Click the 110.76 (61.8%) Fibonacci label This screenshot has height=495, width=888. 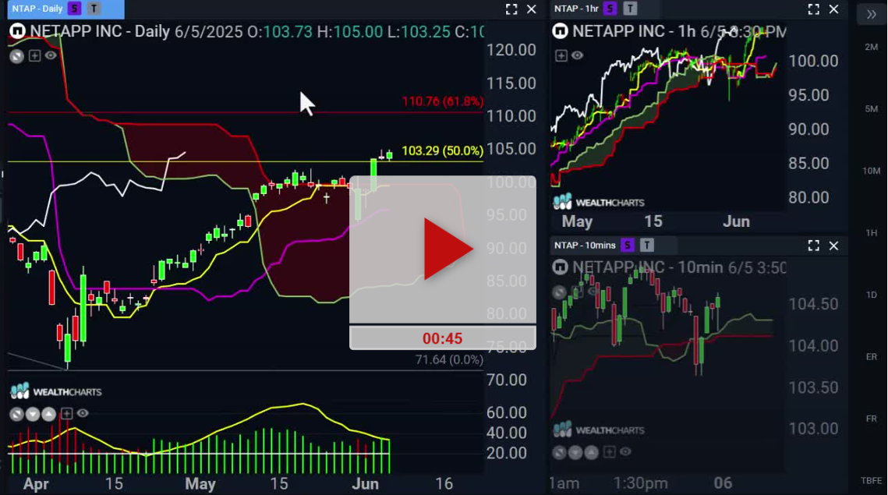[442, 101]
